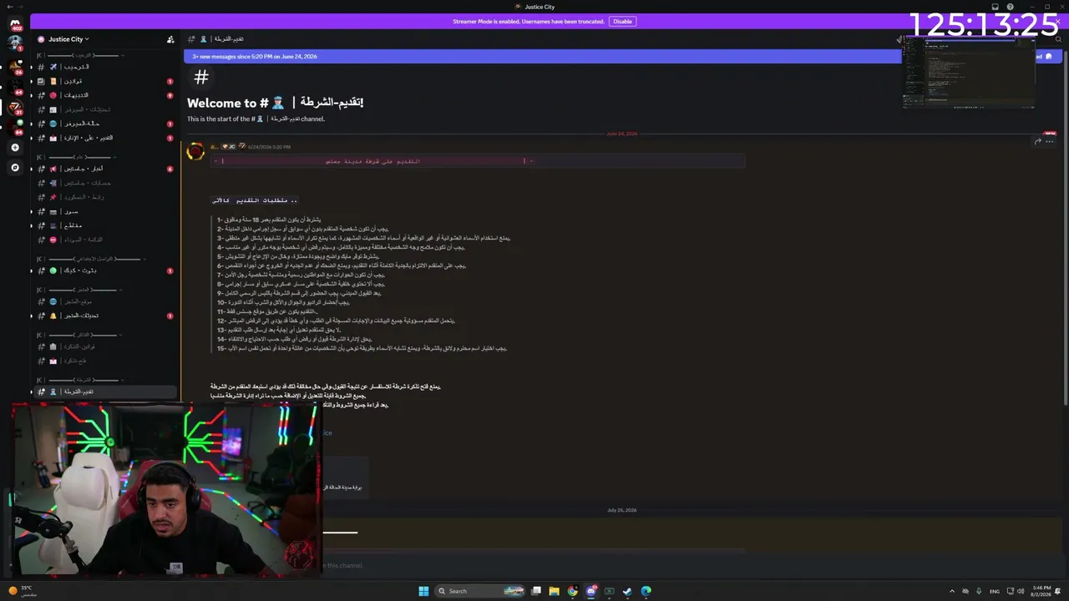Open the server icon with badge 26
The width and height of the screenshot is (1069, 601).
pyautogui.click(x=15, y=66)
